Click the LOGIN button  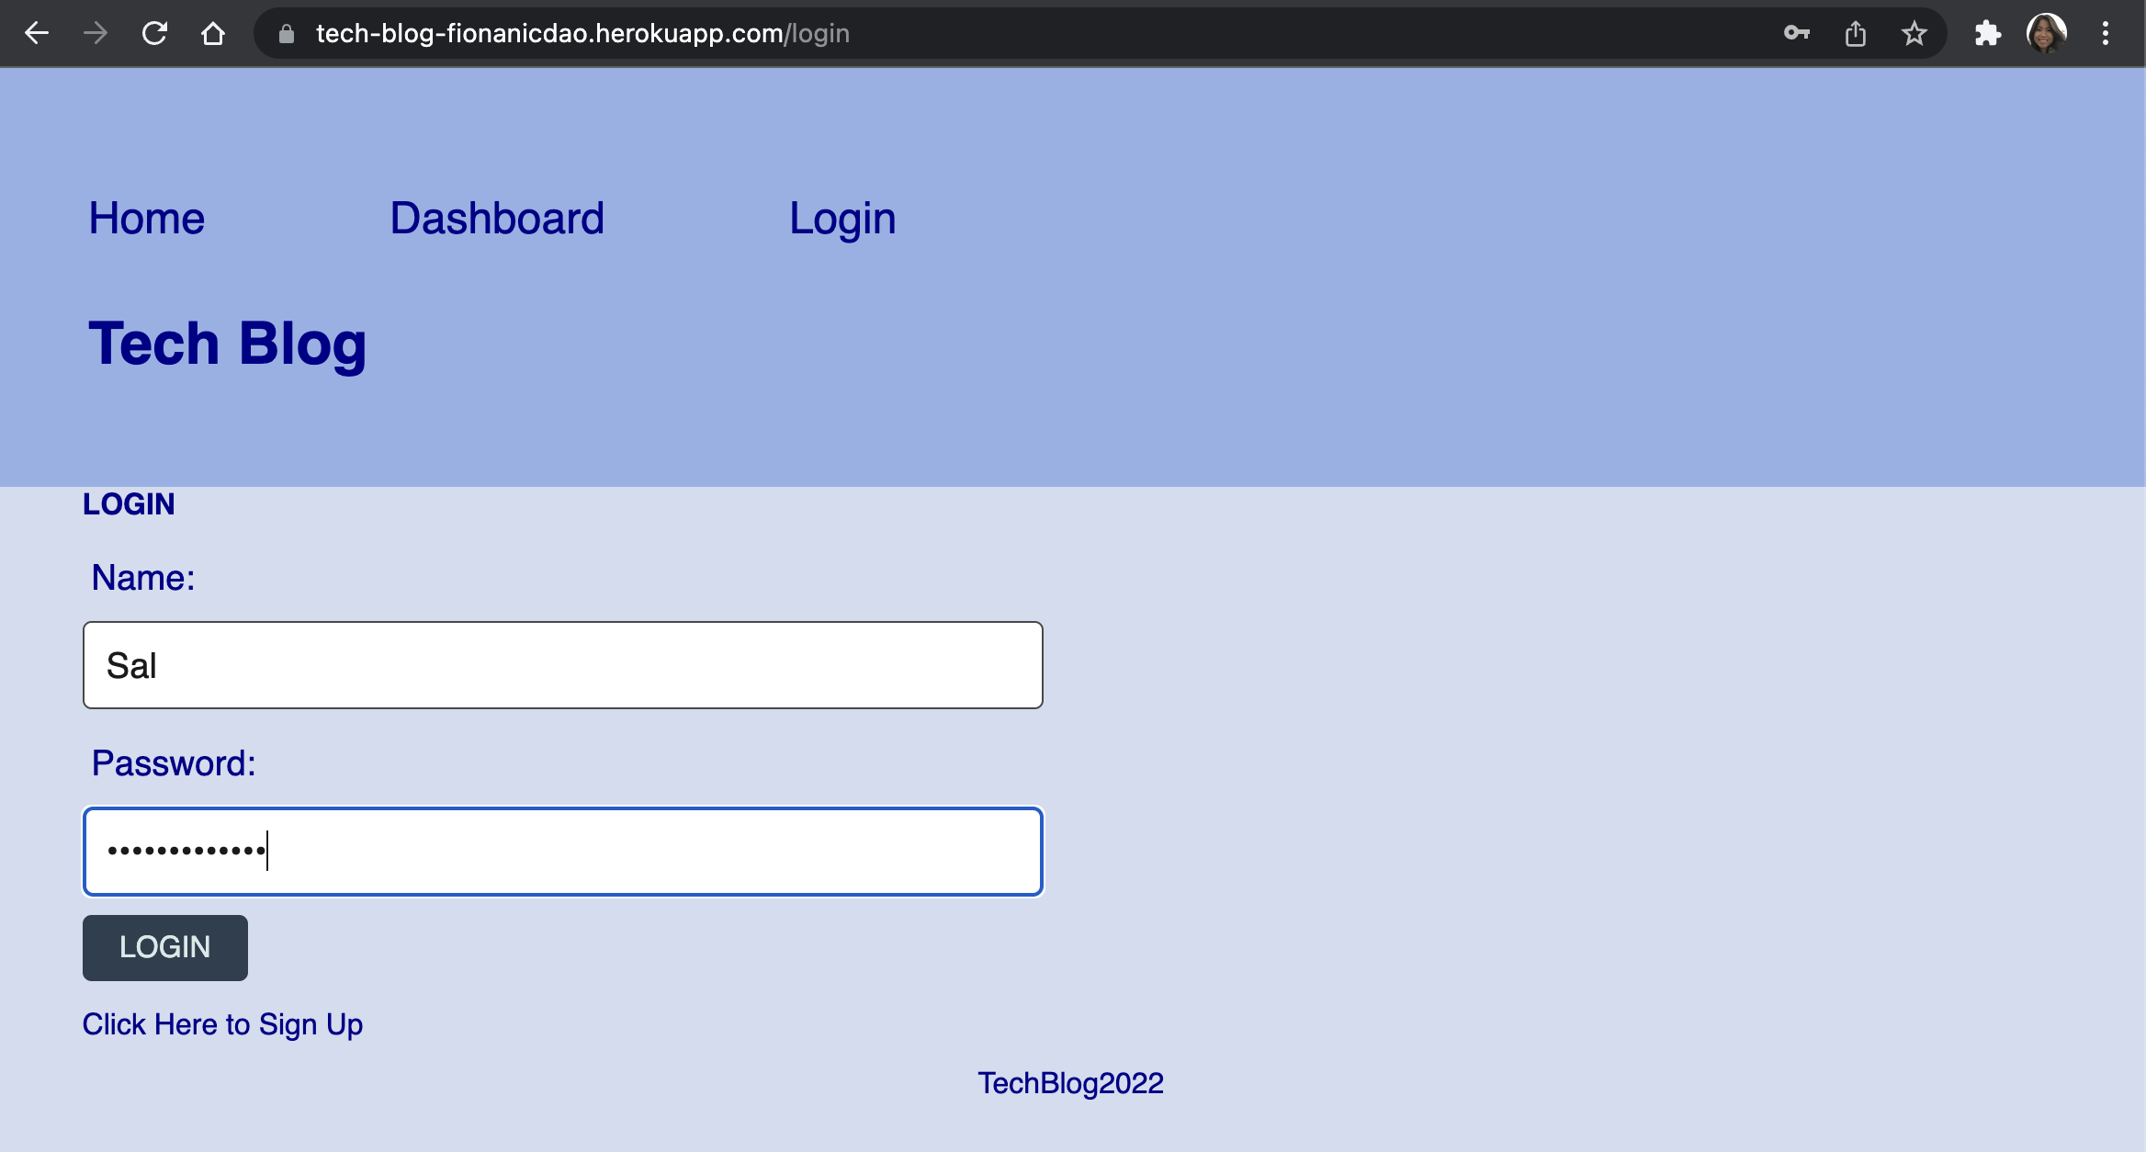166,948
